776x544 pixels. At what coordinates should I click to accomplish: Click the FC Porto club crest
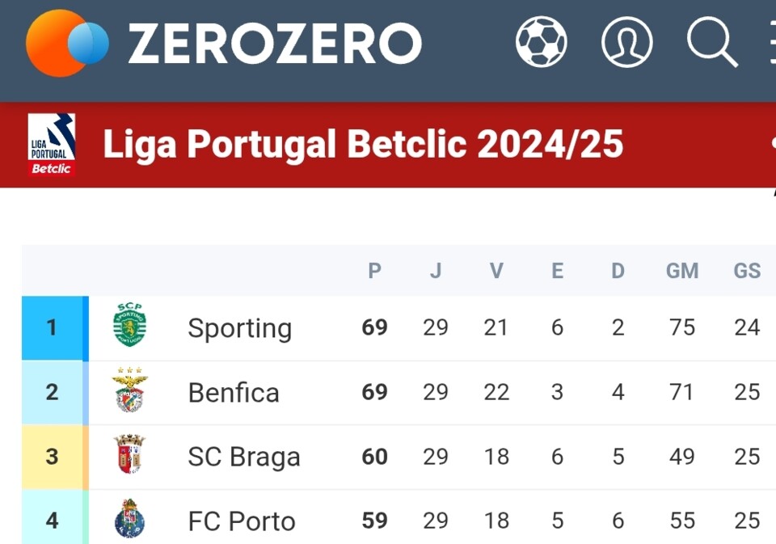tap(129, 520)
